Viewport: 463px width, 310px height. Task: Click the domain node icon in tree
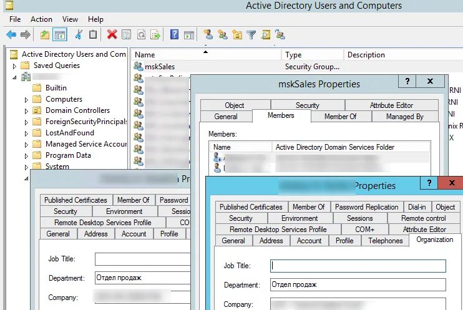click(x=26, y=77)
